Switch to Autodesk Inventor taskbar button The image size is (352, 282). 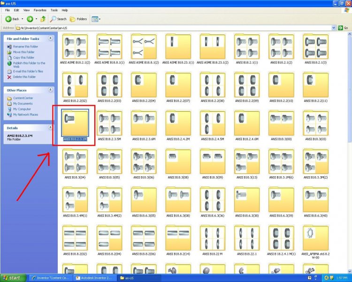96,278
